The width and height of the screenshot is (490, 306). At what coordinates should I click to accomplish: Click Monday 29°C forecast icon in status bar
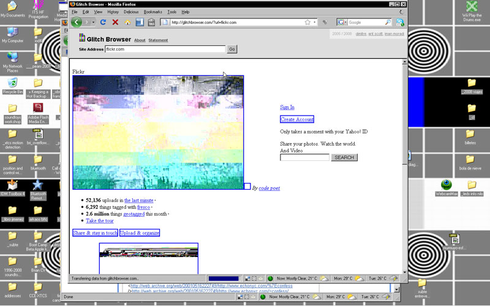(359, 278)
